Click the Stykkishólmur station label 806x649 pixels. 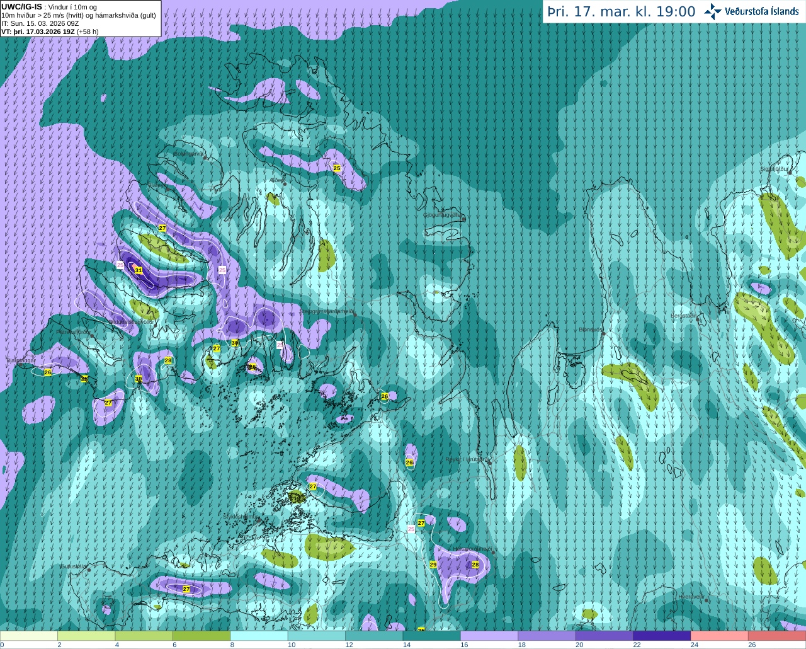pos(240,517)
